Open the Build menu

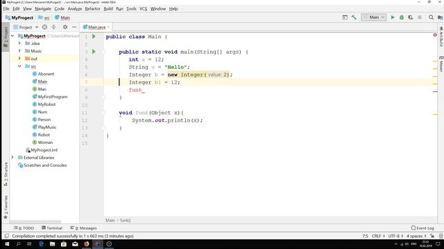108,9
